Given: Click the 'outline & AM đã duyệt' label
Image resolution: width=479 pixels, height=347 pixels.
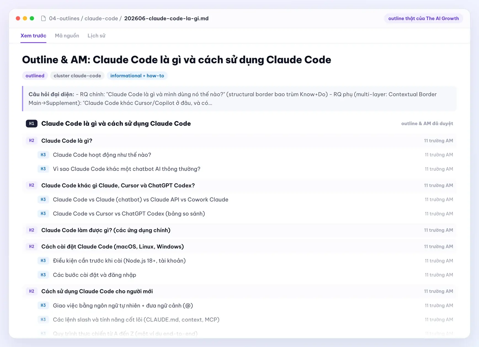Looking at the screenshot, I should coord(427,123).
